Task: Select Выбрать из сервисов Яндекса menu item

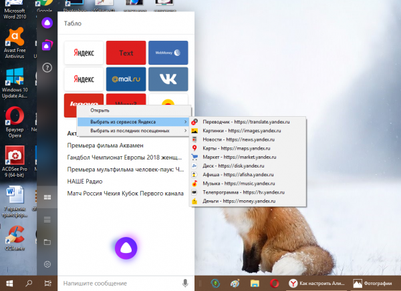Action: tap(134, 122)
